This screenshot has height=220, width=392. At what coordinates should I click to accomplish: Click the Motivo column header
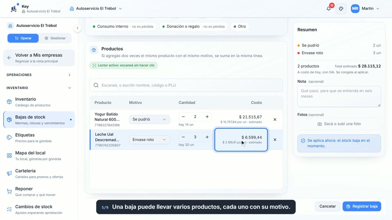[x=135, y=103]
